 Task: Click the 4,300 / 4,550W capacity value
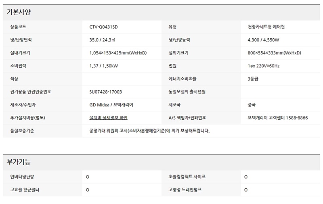pyautogui.click(x=264, y=40)
